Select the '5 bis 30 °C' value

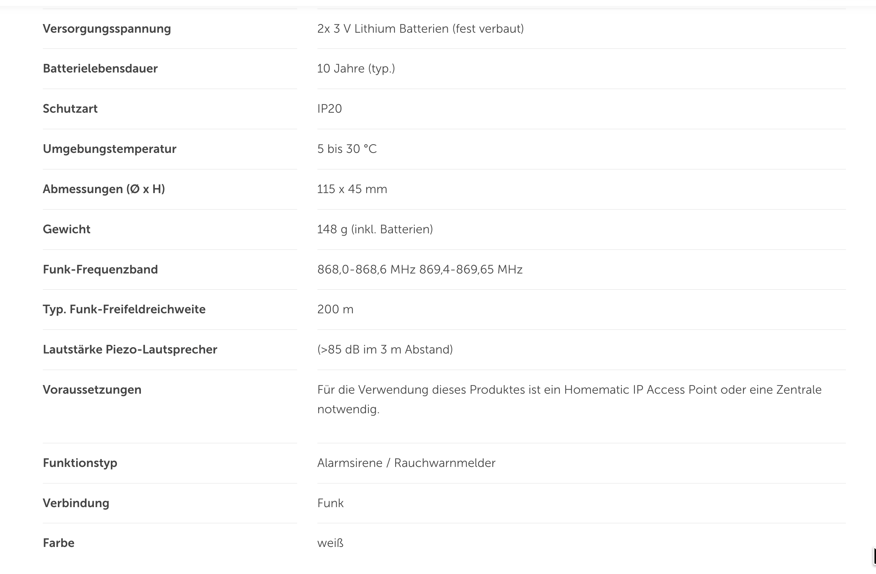point(347,149)
